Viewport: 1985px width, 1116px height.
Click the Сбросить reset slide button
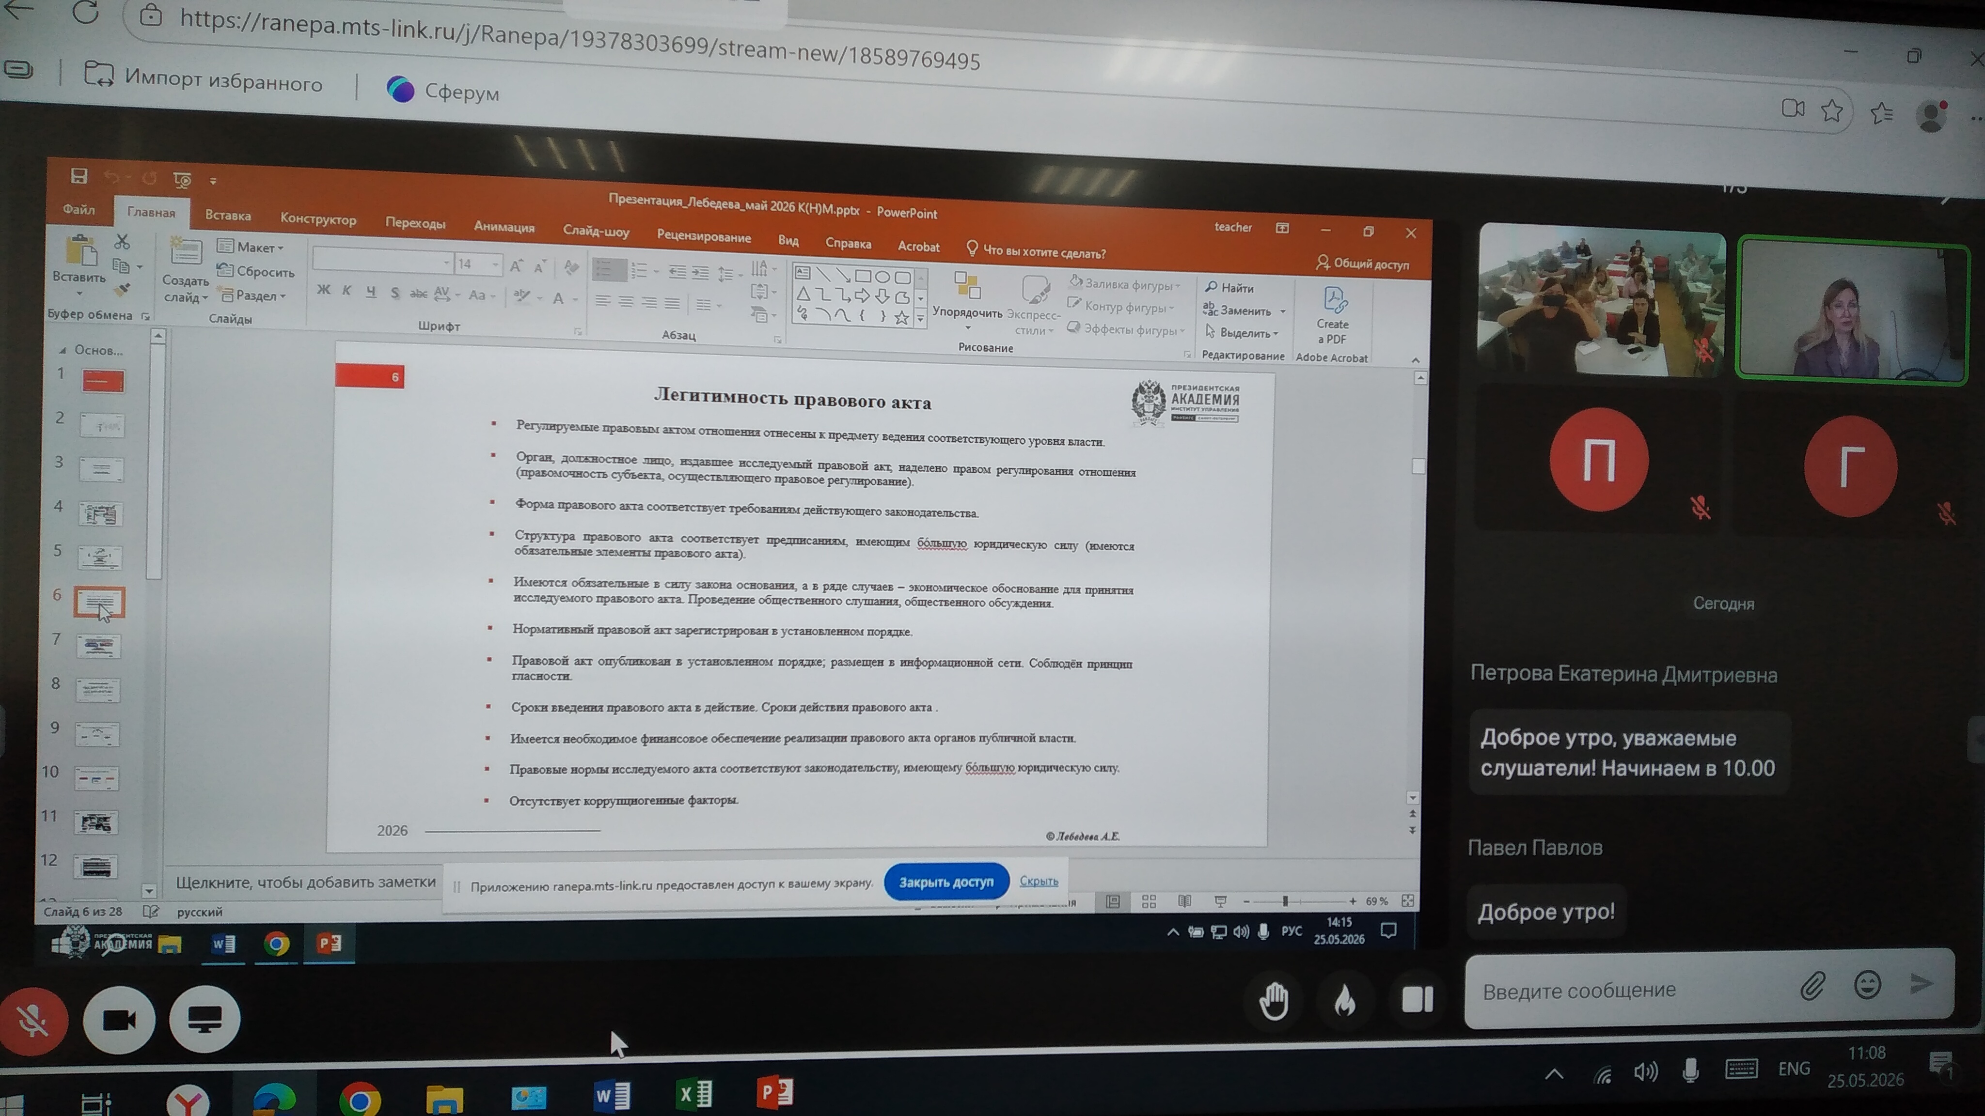(x=256, y=271)
